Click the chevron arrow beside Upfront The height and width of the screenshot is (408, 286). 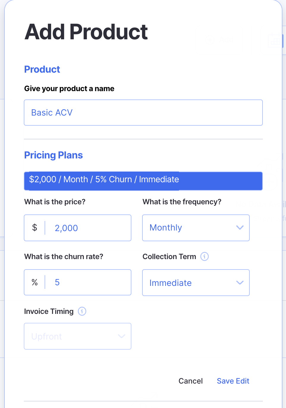click(122, 336)
